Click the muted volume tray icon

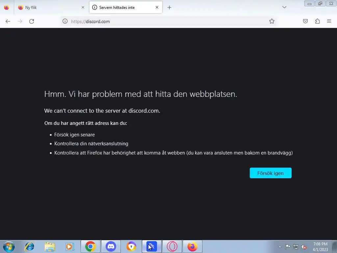pos(304,247)
